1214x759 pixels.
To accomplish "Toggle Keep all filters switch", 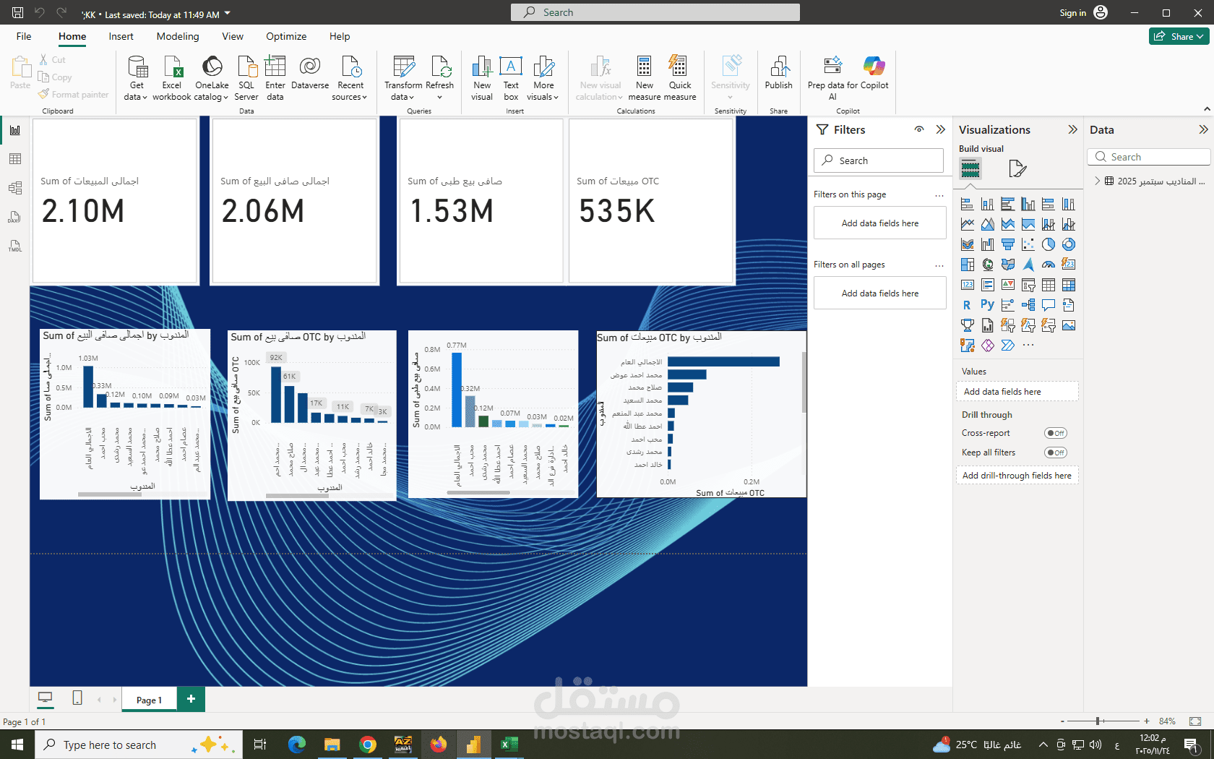I will (x=1055, y=453).
